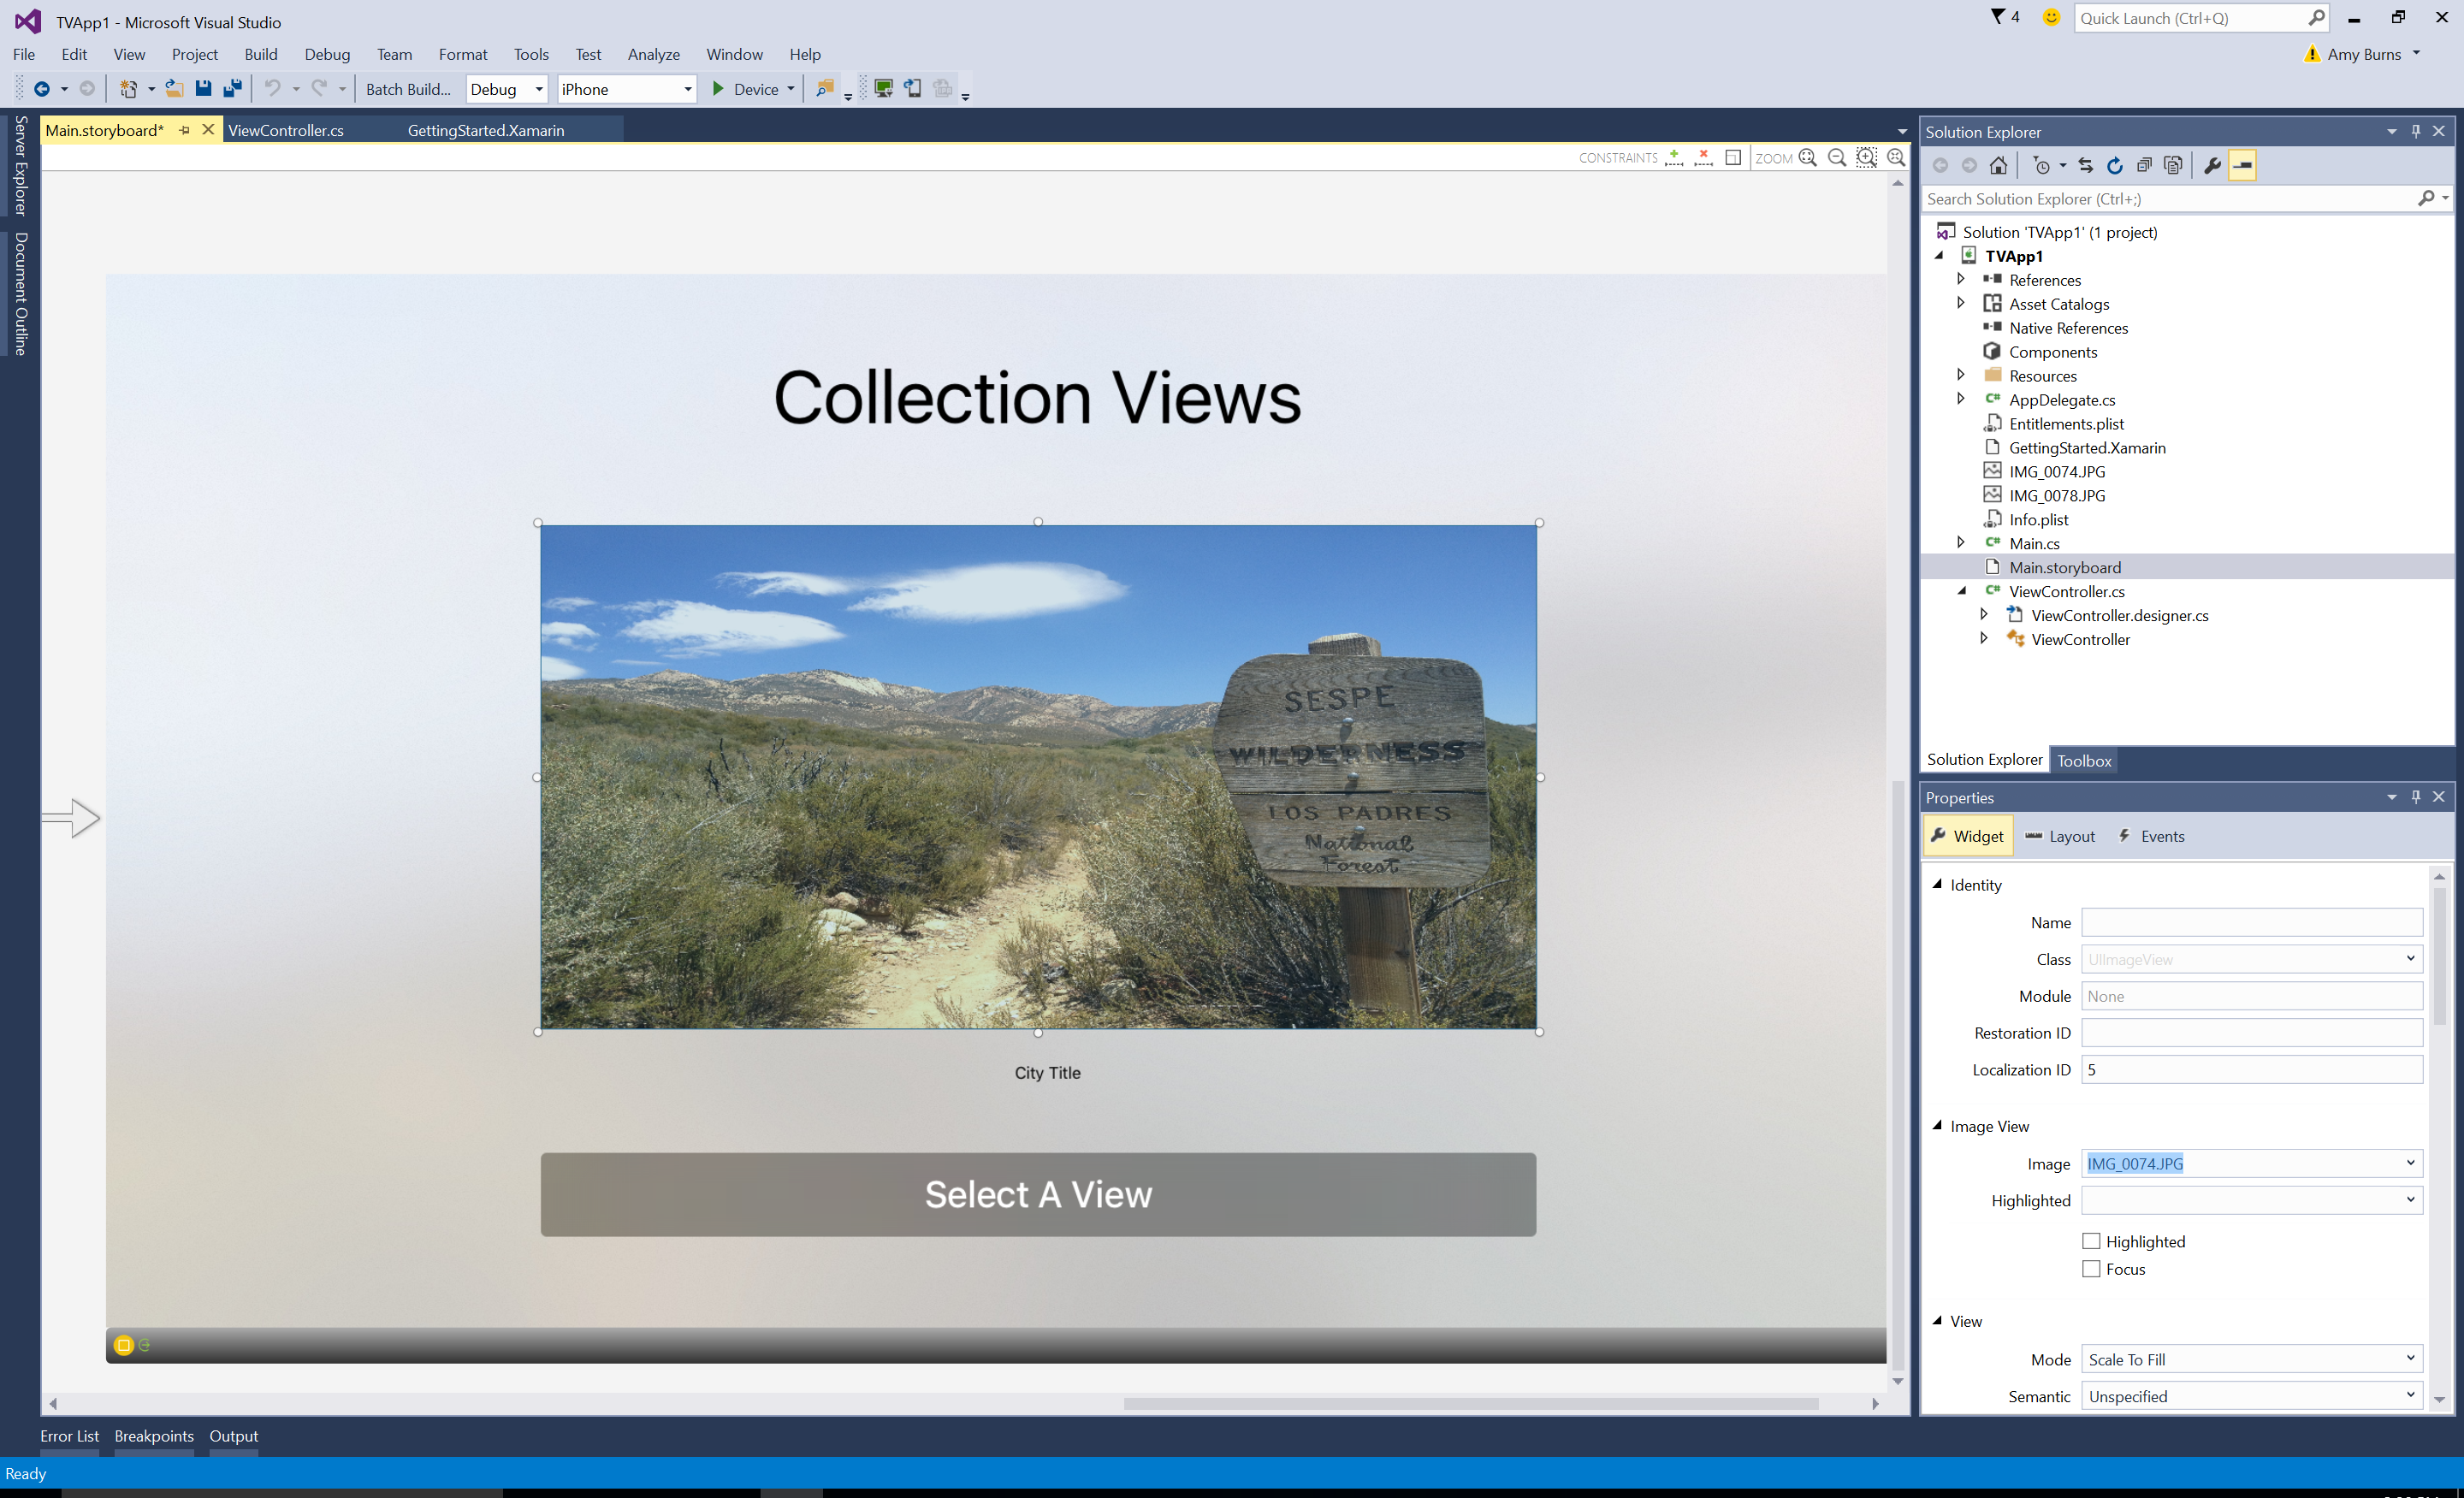Open the Find in Files search icon

[824, 88]
